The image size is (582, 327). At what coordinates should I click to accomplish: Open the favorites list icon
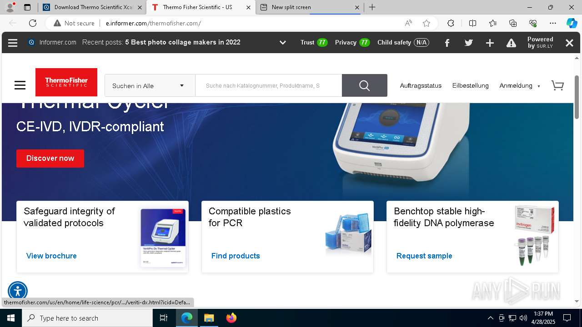(x=493, y=23)
